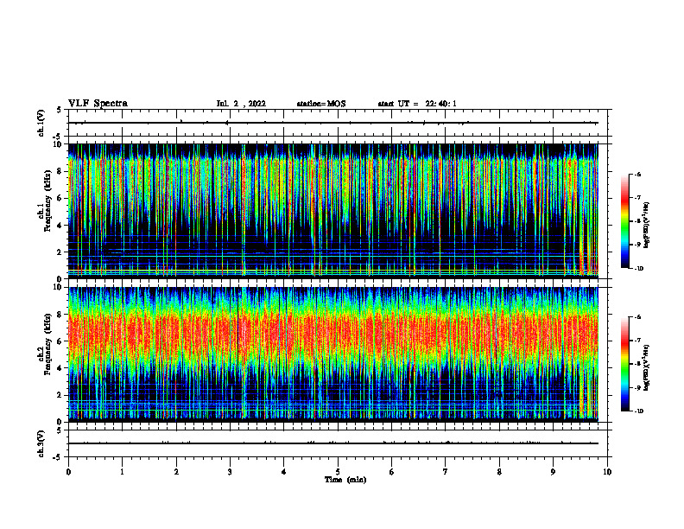Click the "4" kHz tick of ch.1 spectrogram
The image size is (684, 529).
point(60,226)
